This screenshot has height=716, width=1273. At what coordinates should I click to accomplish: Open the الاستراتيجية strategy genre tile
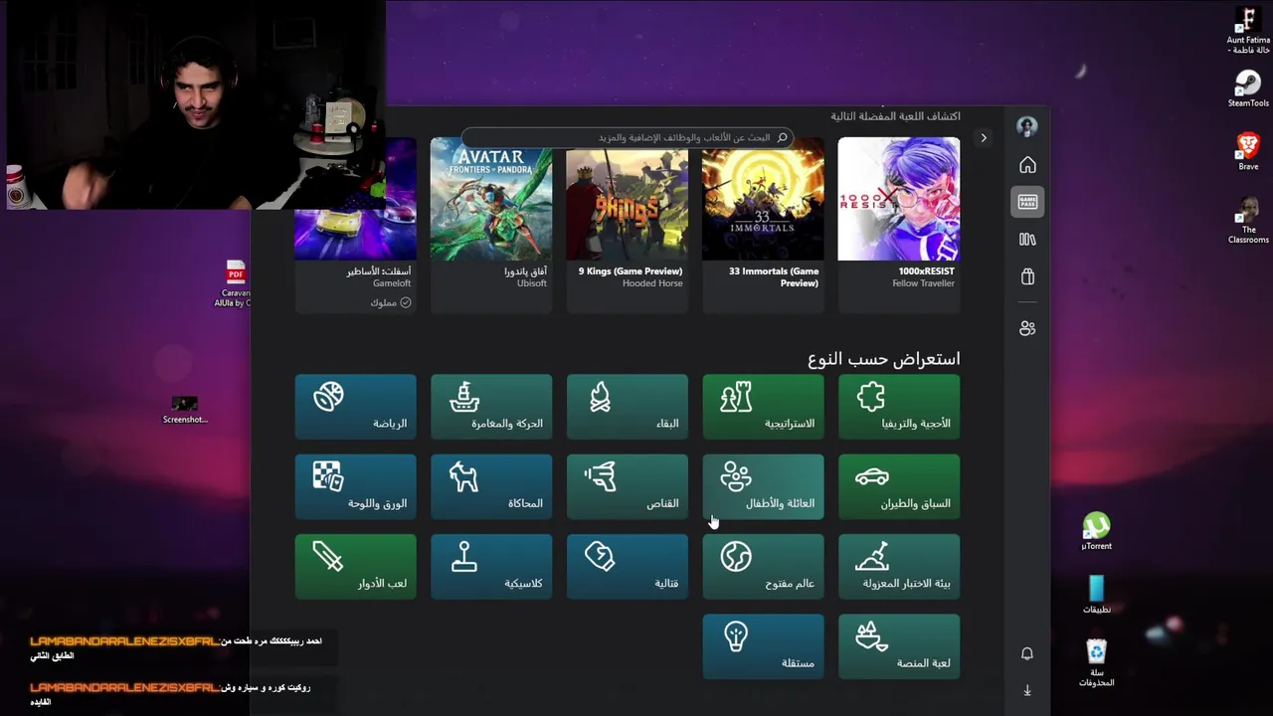(763, 407)
